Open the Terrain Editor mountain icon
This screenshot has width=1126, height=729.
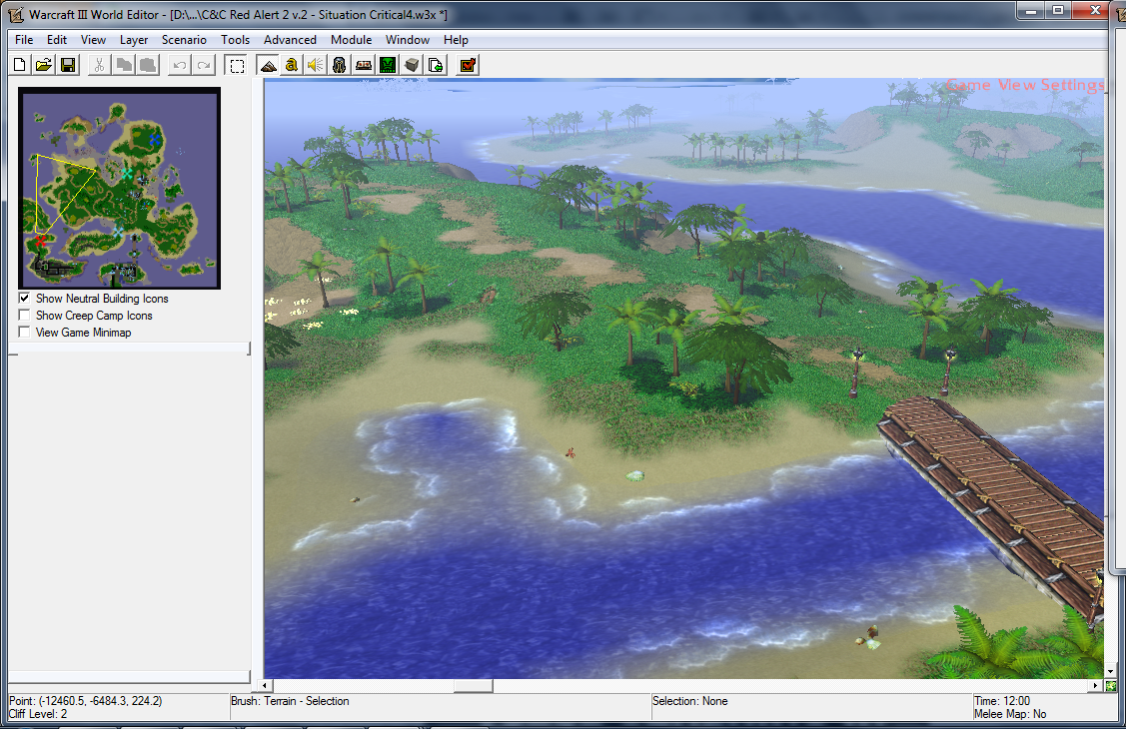(x=268, y=65)
